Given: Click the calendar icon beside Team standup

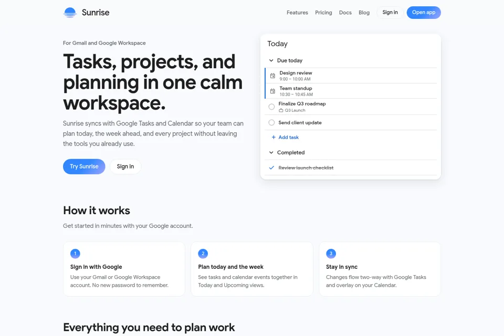Looking at the screenshot, I should pyautogui.click(x=272, y=91).
